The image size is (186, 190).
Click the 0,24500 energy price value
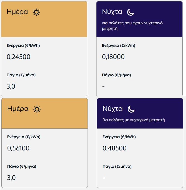coord(18,57)
